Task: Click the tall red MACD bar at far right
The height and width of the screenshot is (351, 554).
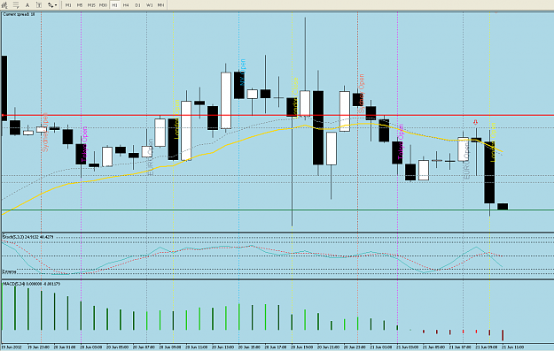Action: coord(503,335)
